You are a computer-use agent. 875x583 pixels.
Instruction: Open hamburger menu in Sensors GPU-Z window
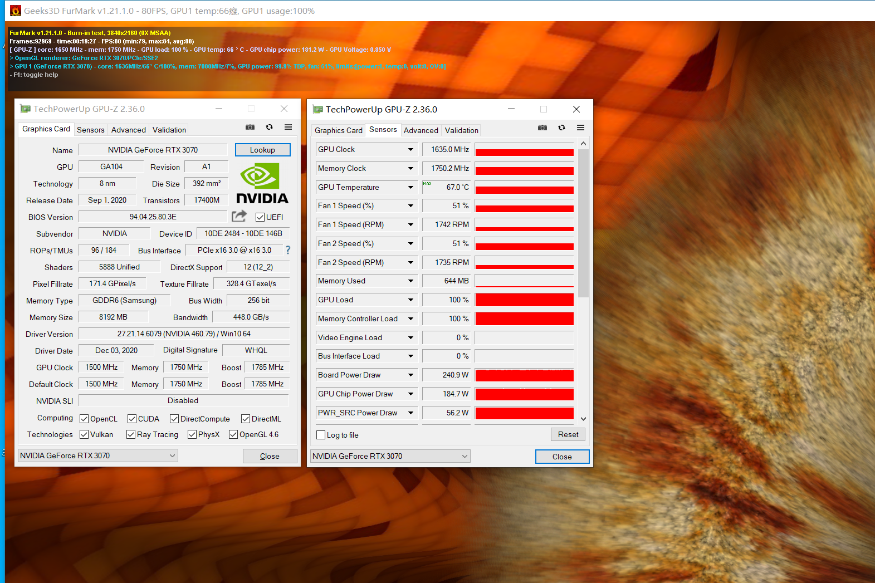(580, 128)
